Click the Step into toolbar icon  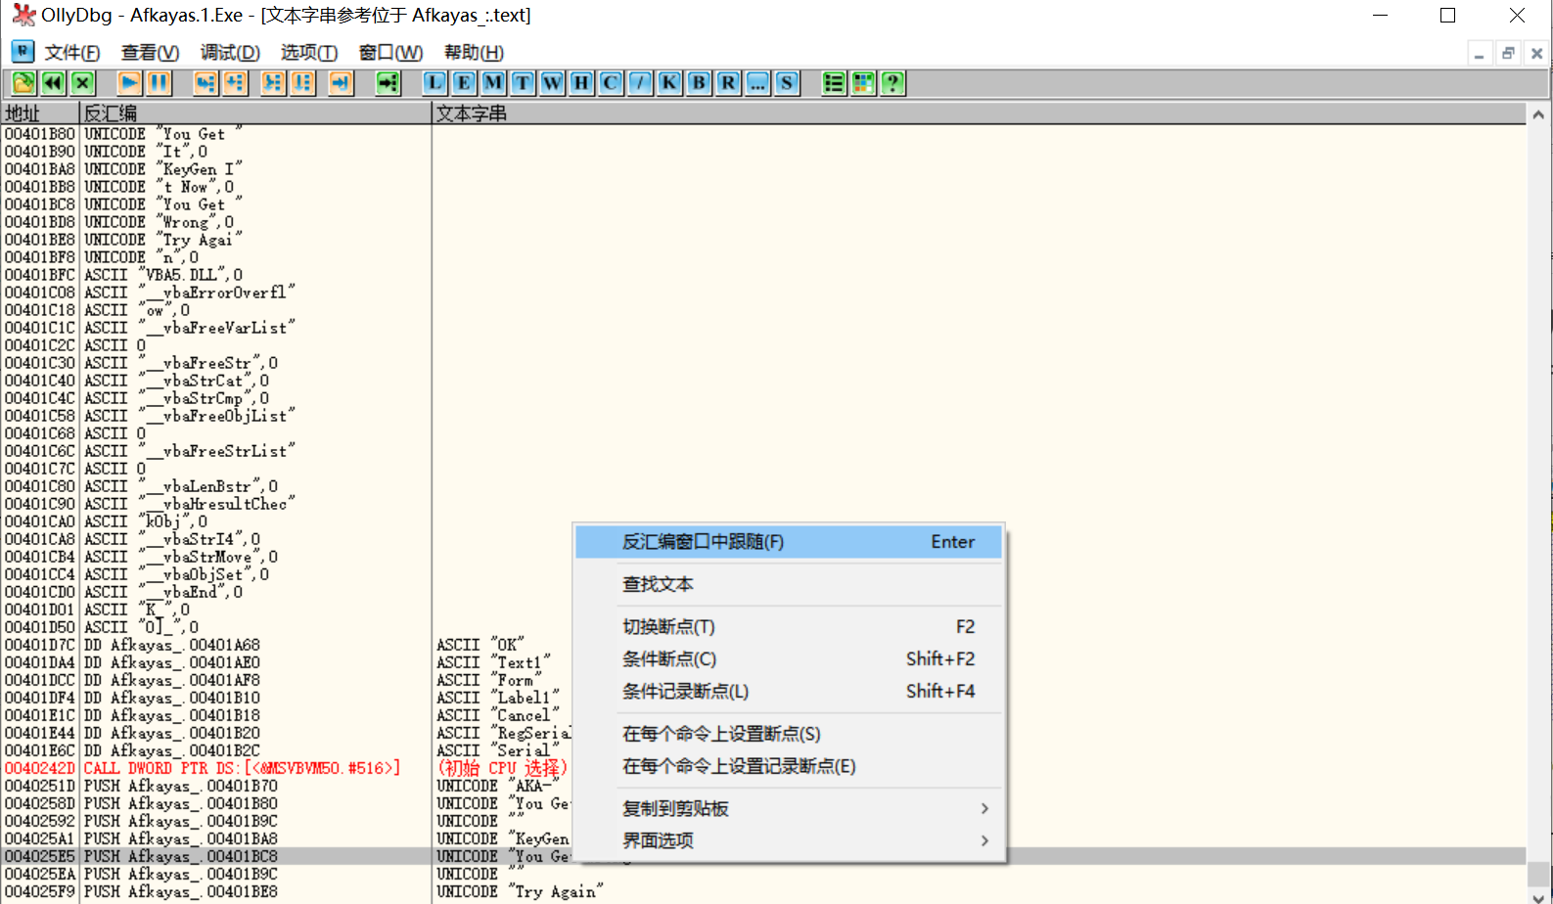point(206,83)
